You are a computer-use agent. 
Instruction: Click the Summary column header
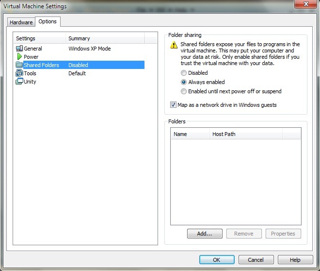[x=105, y=38]
